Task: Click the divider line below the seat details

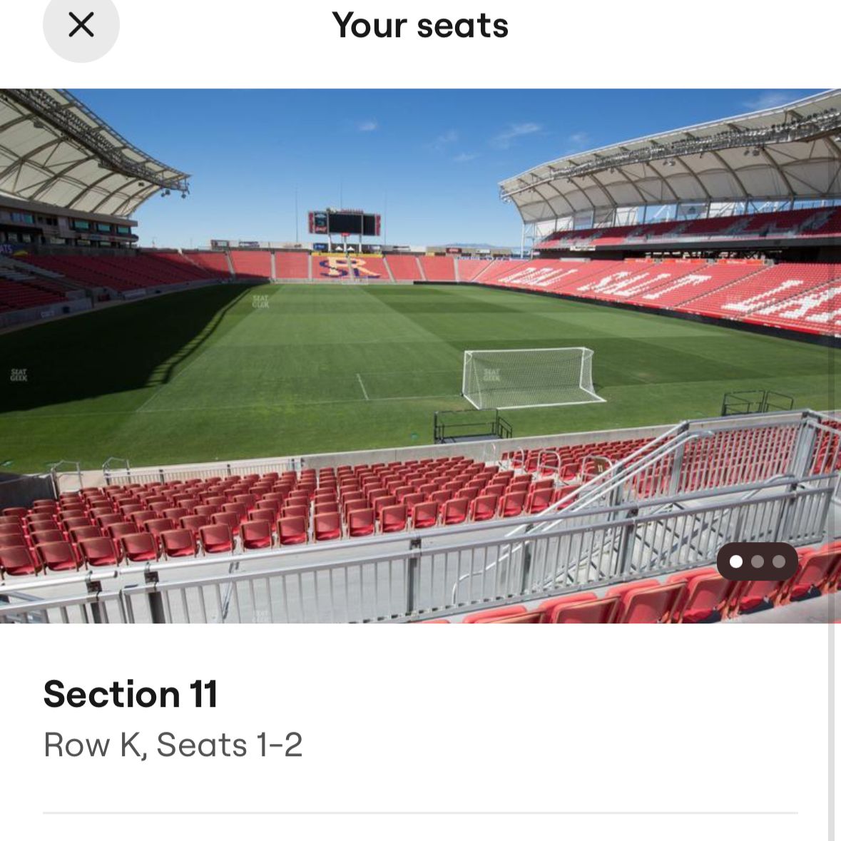Action: click(419, 812)
